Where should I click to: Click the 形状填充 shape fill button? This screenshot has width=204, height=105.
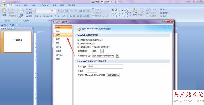[152, 9]
